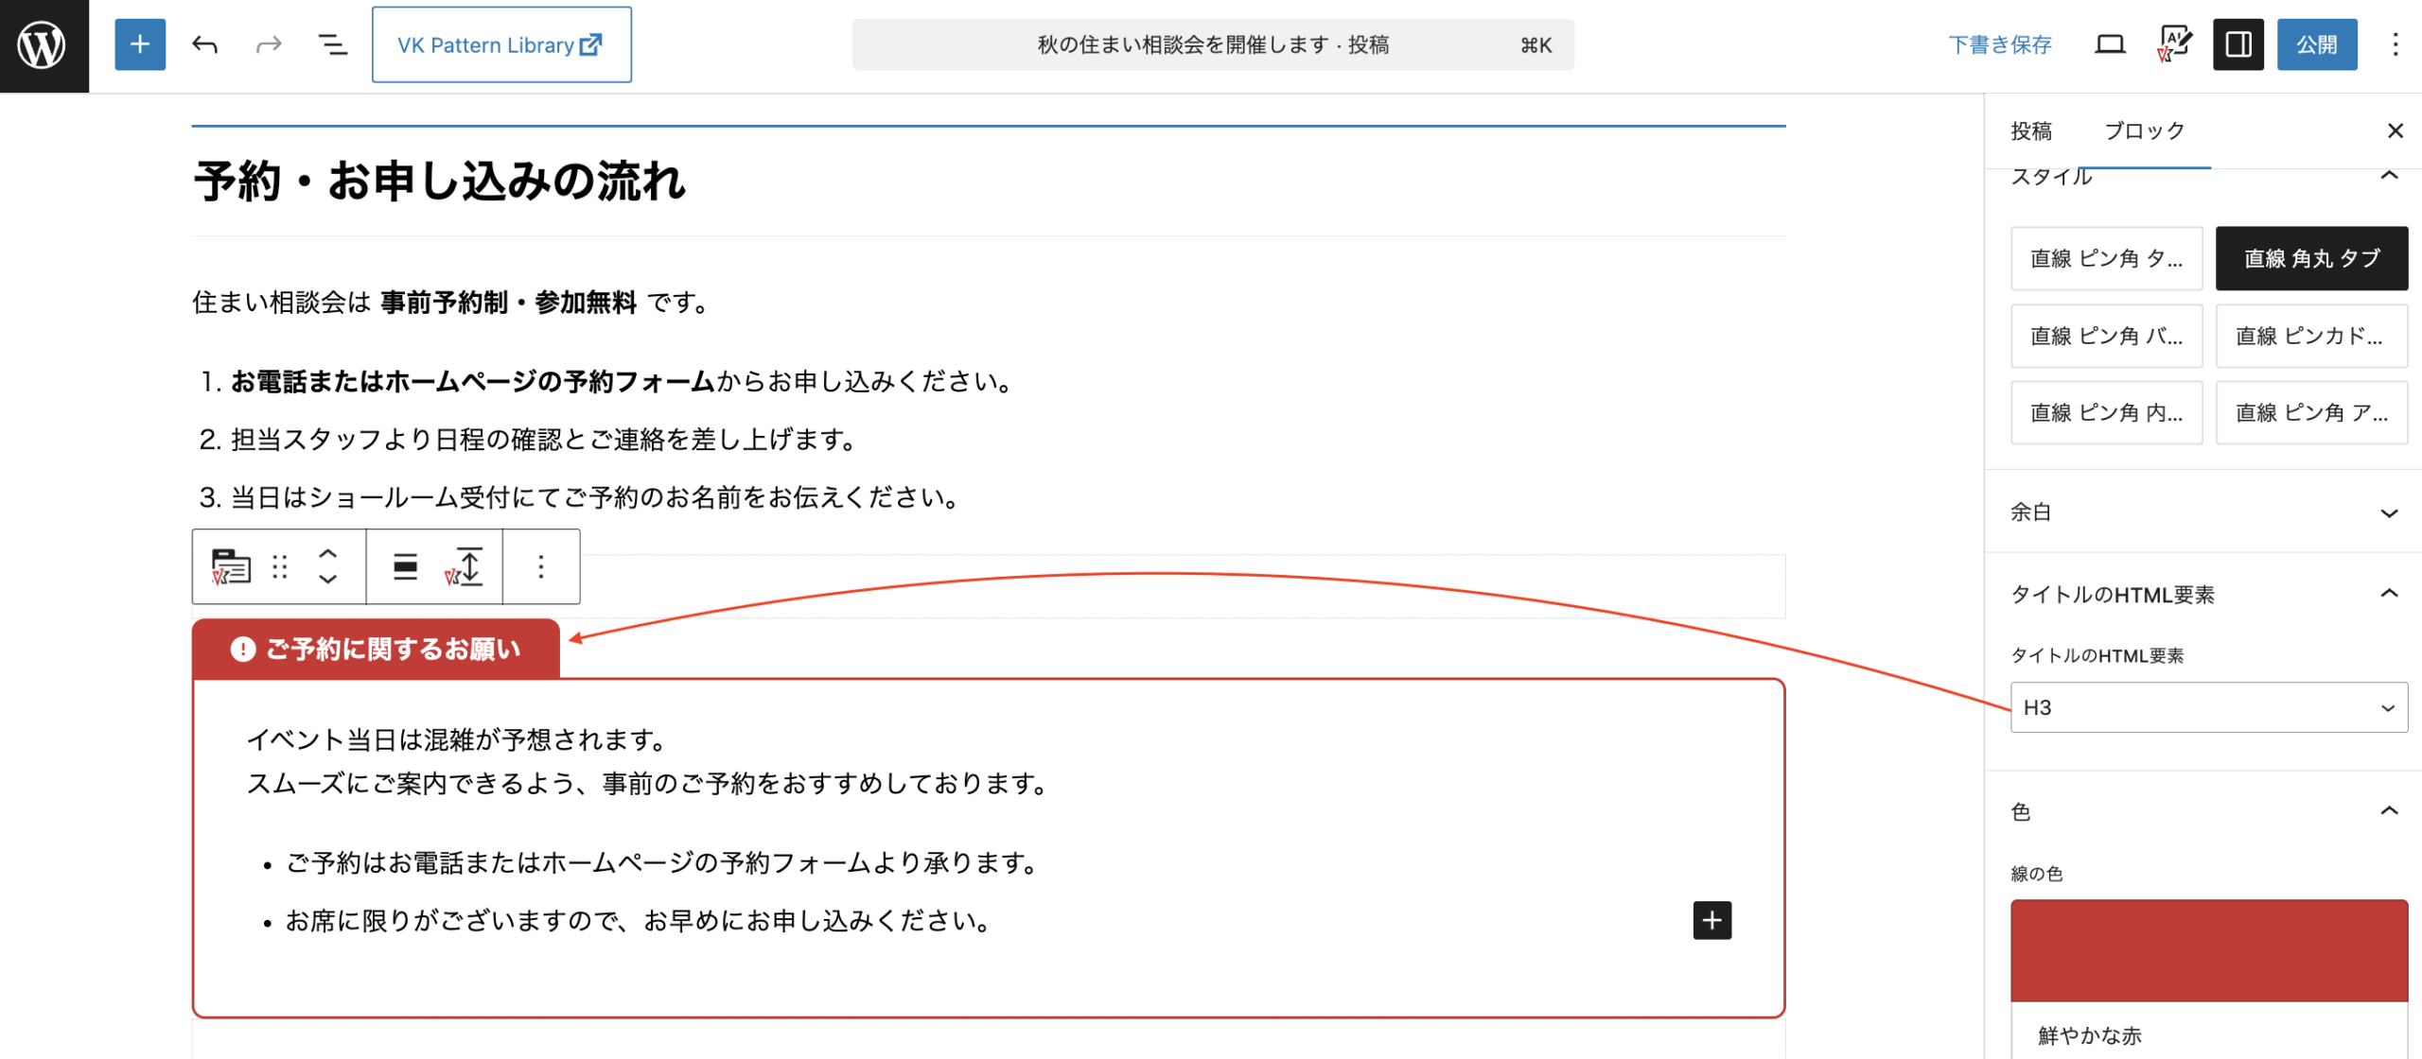The height and width of the screenshot is (1059, 2422).
Task: Click the 下書き保存 link
Action: tap(1999, 44)
